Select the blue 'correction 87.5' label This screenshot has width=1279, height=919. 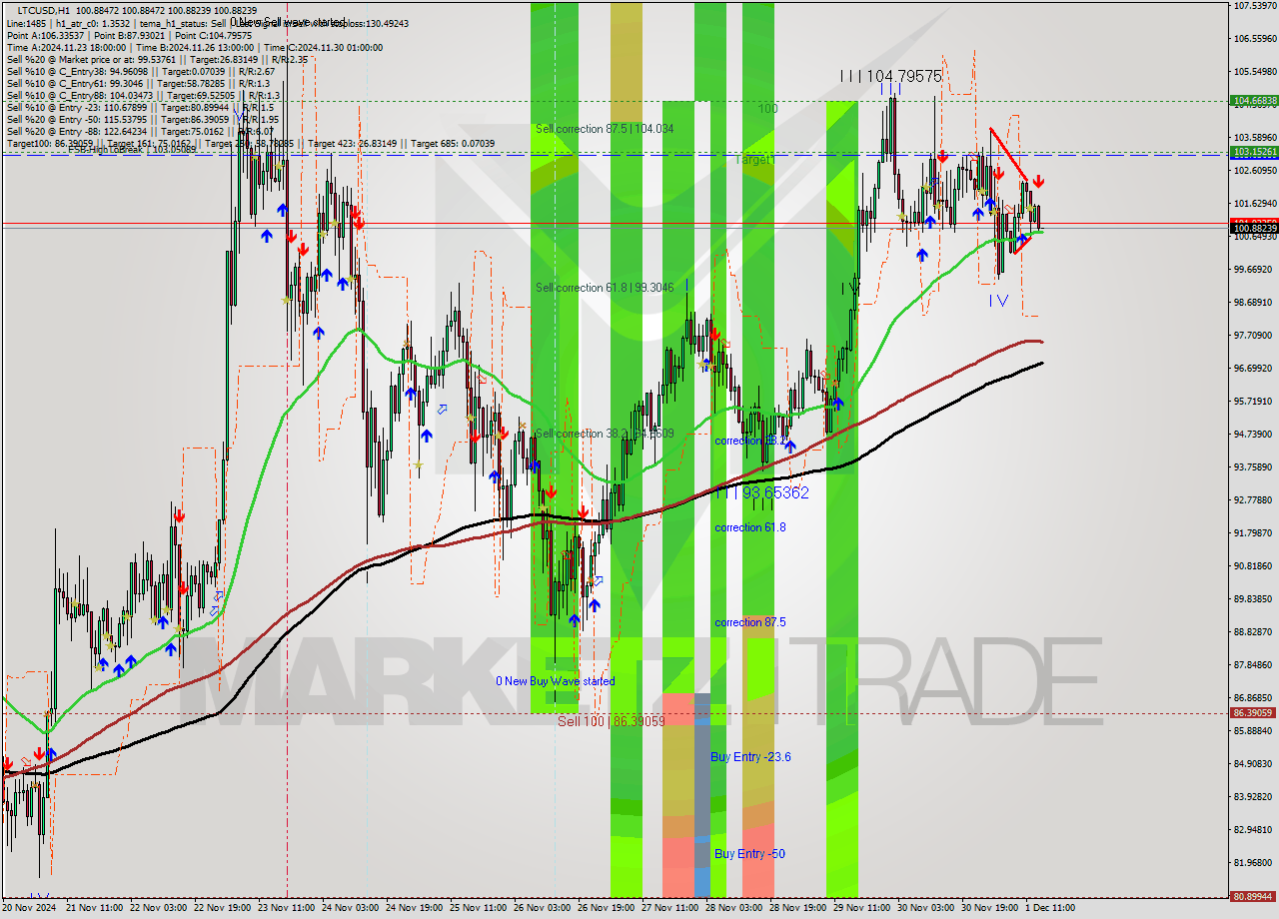point(749,622)
